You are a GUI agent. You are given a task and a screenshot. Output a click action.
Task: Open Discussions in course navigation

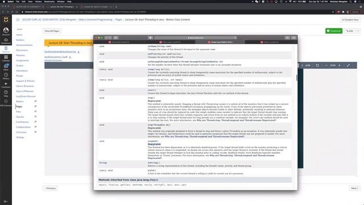pyautogui.click(x=22, y=50)
